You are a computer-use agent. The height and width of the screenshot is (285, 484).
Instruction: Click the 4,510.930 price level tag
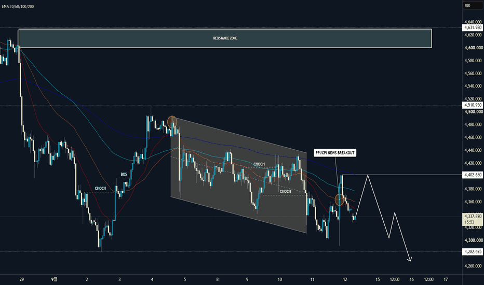click(x=473, y=105)
